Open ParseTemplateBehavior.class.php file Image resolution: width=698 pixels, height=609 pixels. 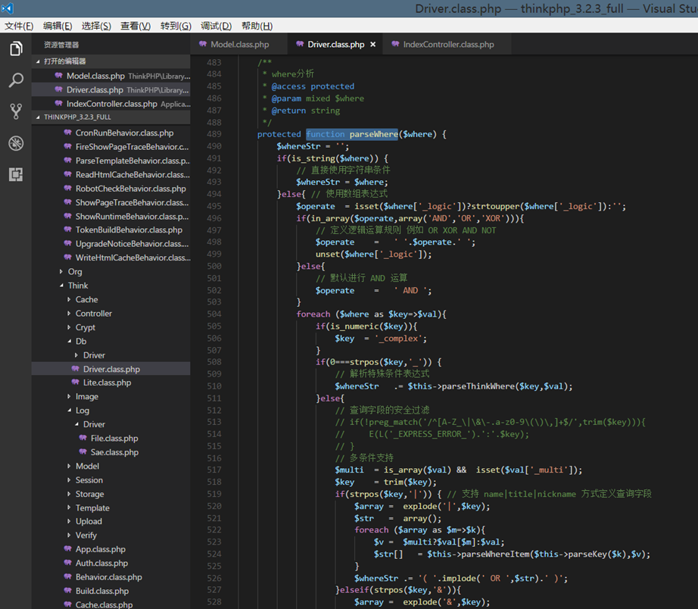coord(111,161)
